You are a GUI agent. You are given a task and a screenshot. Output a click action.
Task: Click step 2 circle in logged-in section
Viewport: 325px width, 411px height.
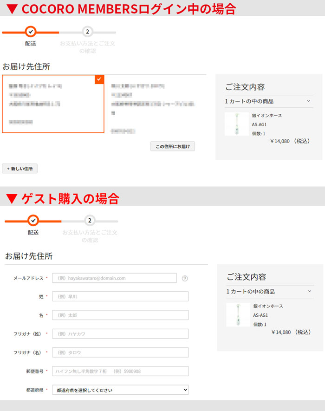tap(87, 32)
